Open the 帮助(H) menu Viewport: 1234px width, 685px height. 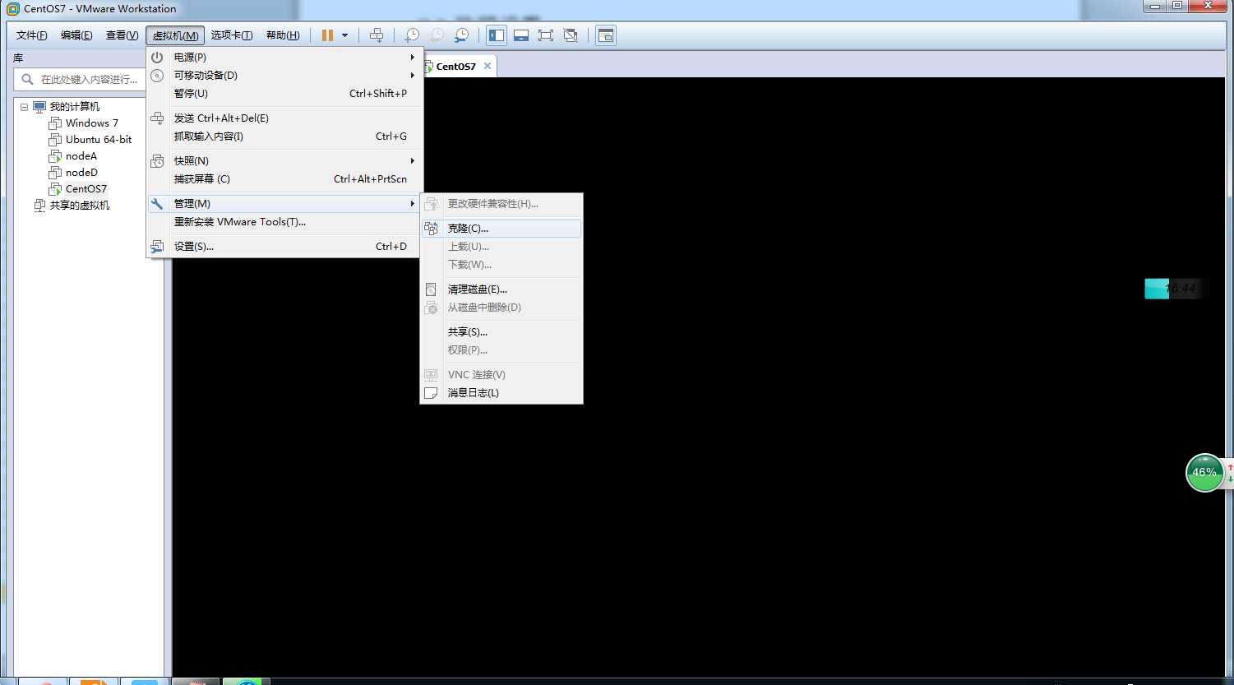click(283, 35)
